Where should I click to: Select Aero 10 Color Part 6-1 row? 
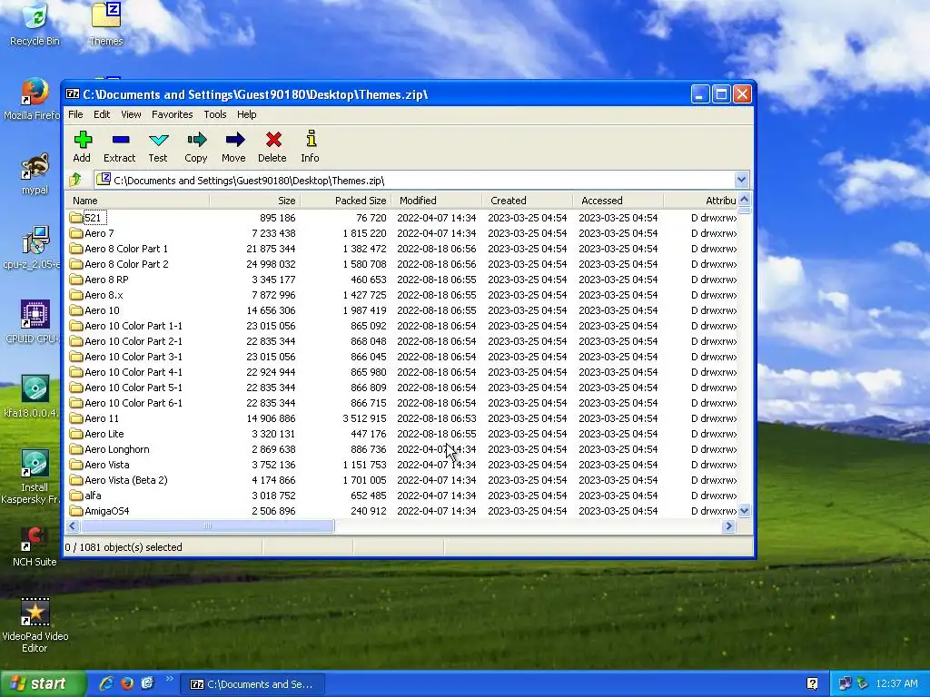pyautogui.click(x=401, y=402)
